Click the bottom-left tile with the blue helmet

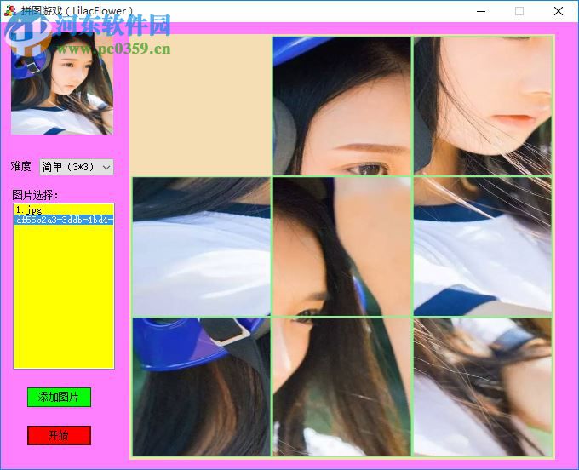click(202, 387)
